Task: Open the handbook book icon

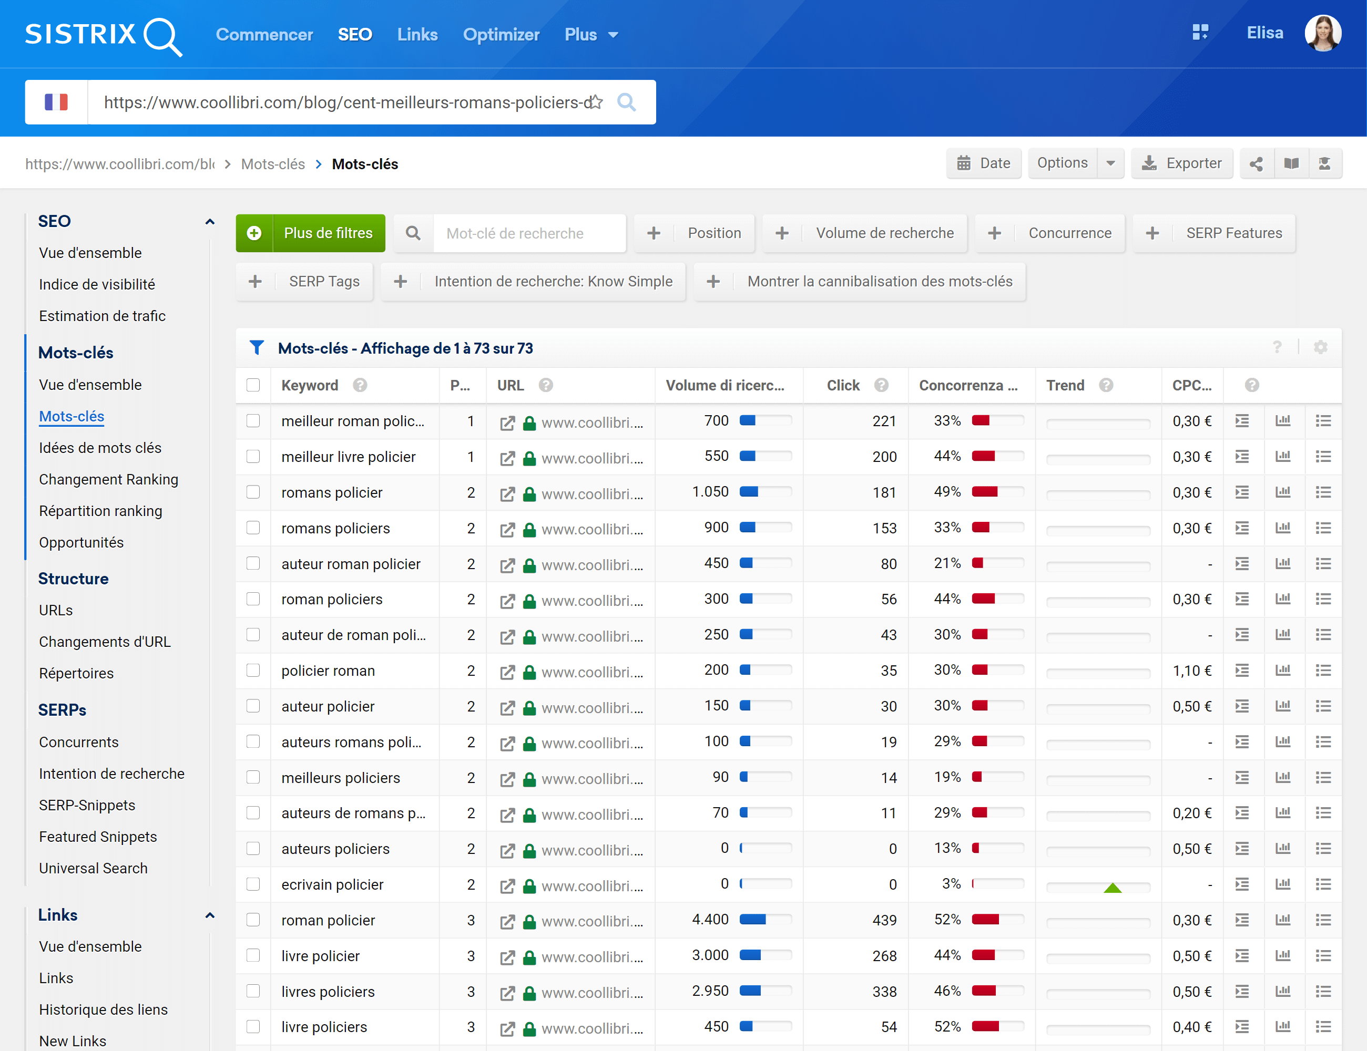Action: (1291, 164)
